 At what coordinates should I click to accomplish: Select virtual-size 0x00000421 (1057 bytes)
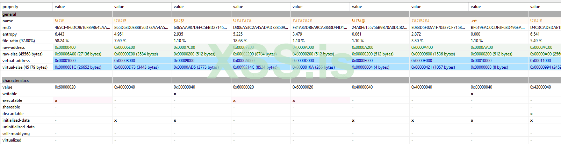point(433,67)
